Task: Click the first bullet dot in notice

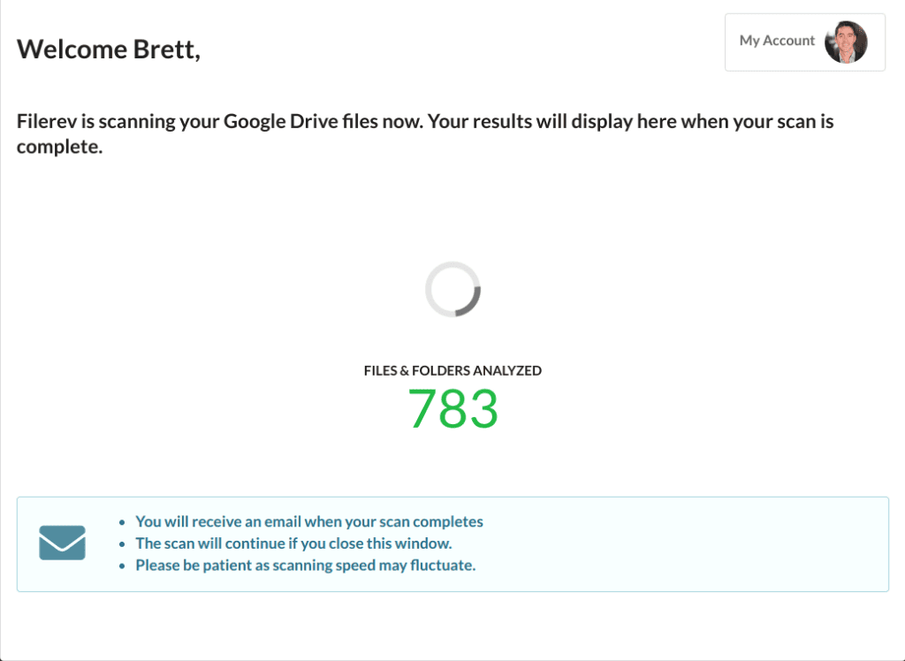Action: (122, 522)
